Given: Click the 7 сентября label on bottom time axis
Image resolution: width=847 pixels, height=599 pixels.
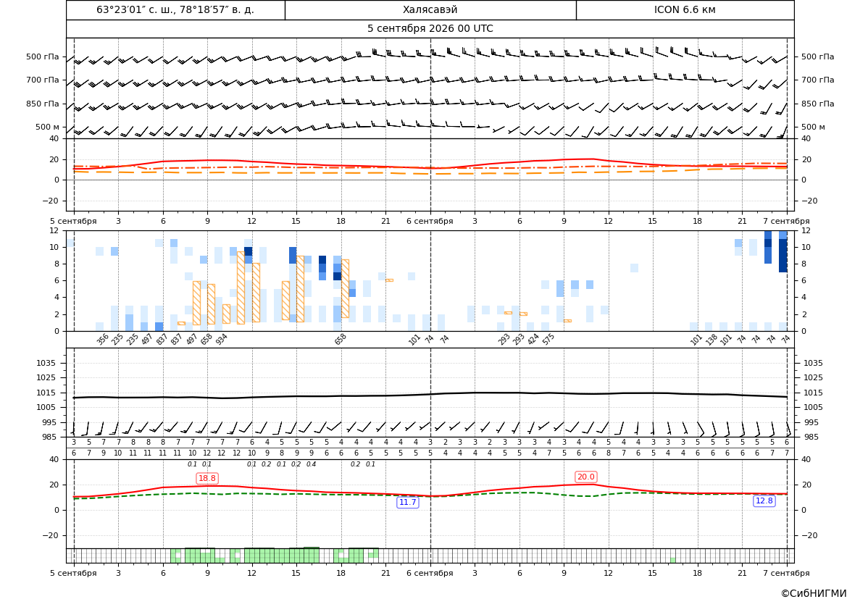Looking at the screenshot, I should pyautogui.click(x=786, y=573).
